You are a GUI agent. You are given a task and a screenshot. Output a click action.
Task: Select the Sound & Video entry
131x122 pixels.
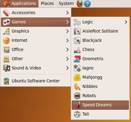coord(36,68)
